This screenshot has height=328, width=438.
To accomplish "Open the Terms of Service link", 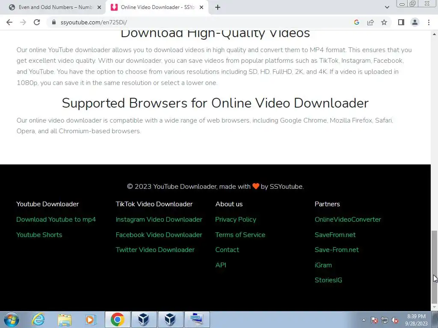I will coord(240,235).
